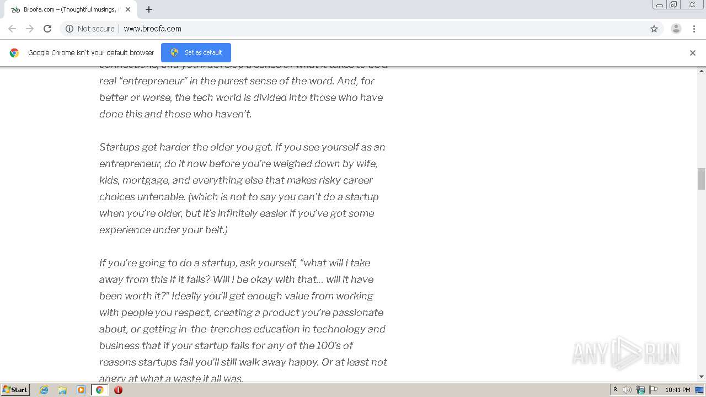
Task: Open the Windows Start menu
Action: point(15,390)
